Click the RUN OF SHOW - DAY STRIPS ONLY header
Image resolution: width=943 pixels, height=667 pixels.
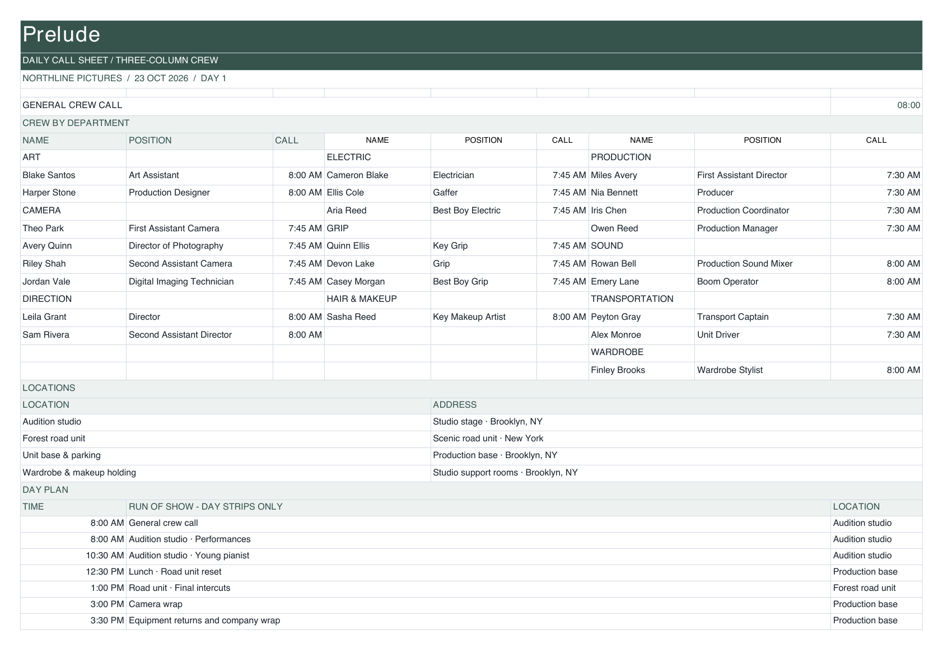tap(479, 507)
